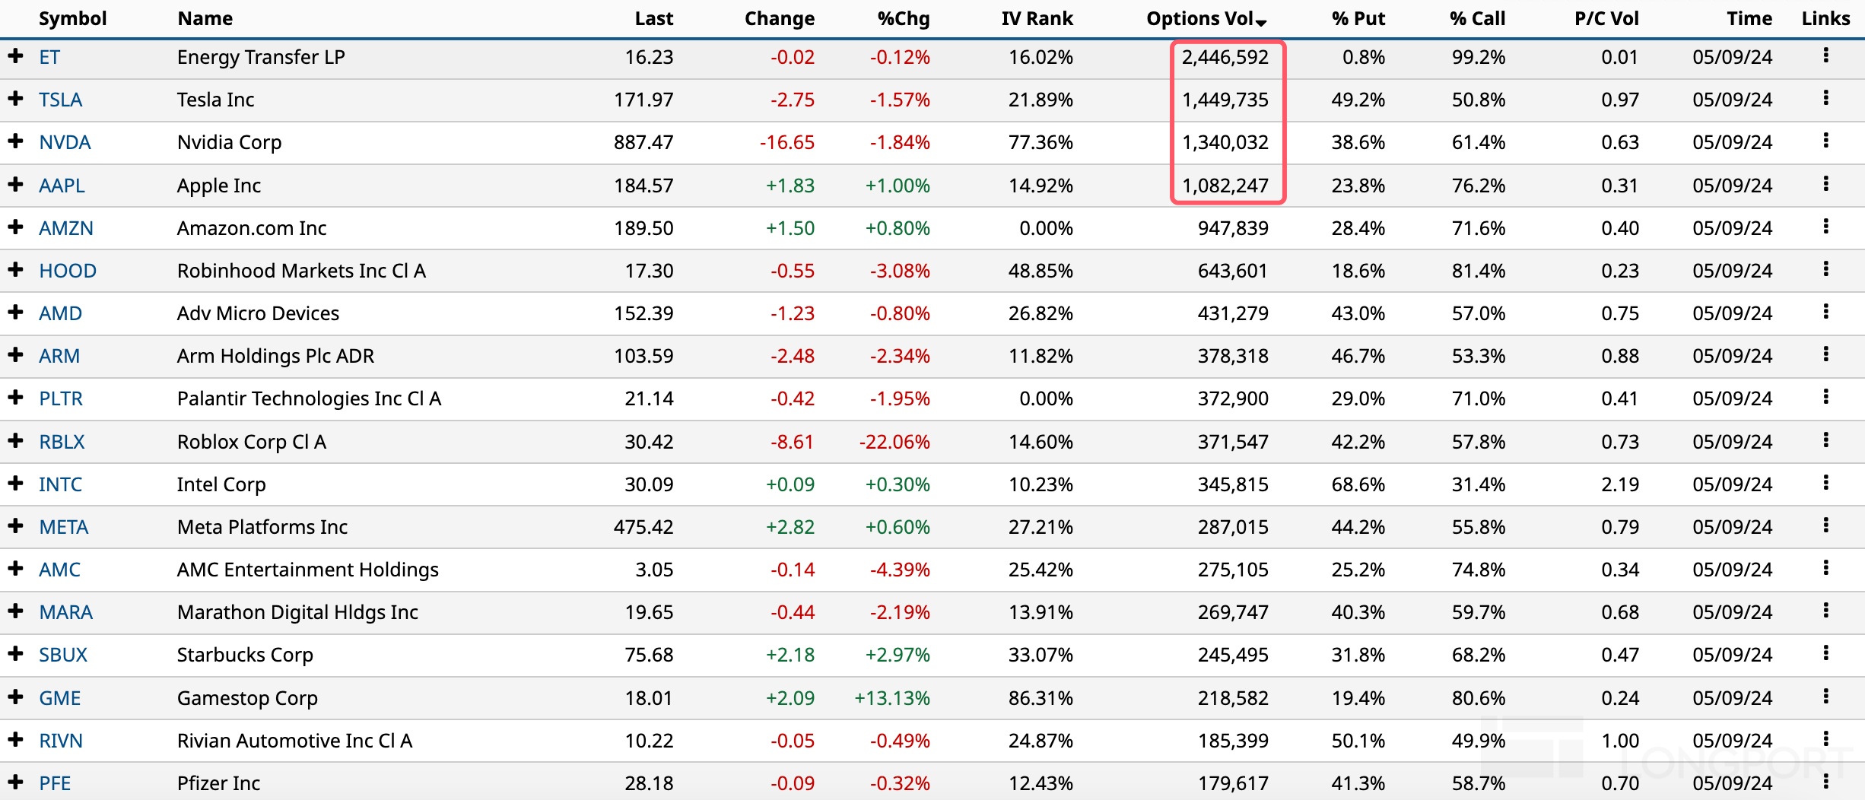
Task: Expand the HOOD row using plus sign
Action: [15, 270]
